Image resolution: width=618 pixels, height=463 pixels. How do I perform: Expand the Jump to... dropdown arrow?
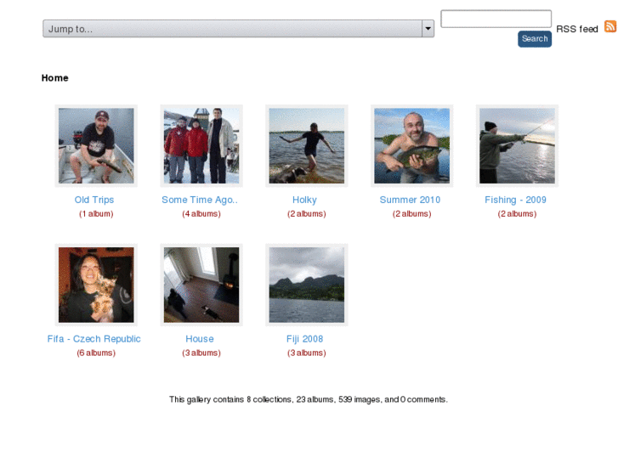click(x=428, y=28)
